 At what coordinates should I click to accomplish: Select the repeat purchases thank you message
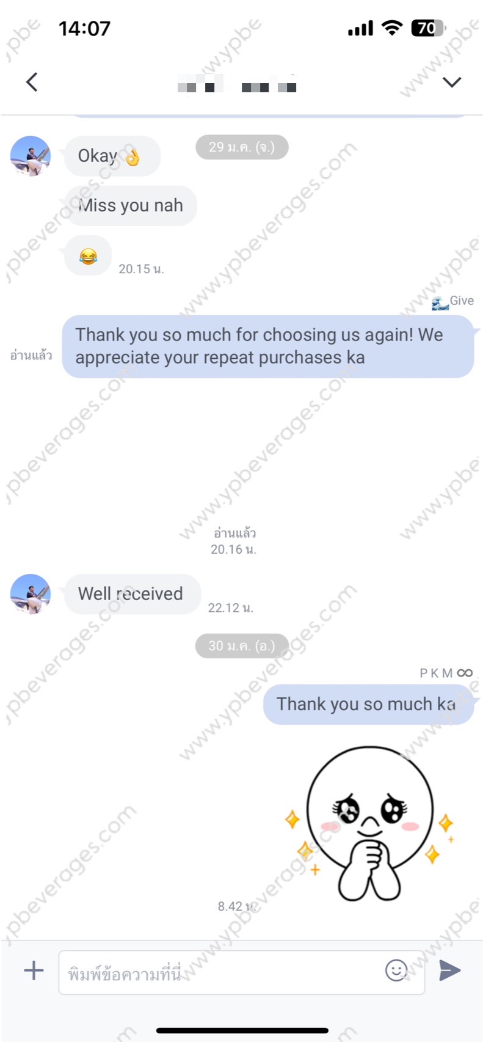click(x=267, y=346)
